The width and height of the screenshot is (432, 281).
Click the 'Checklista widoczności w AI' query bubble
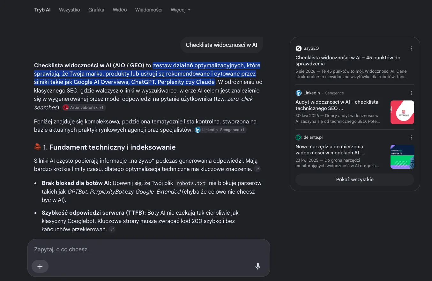click(x=221, y=45)
